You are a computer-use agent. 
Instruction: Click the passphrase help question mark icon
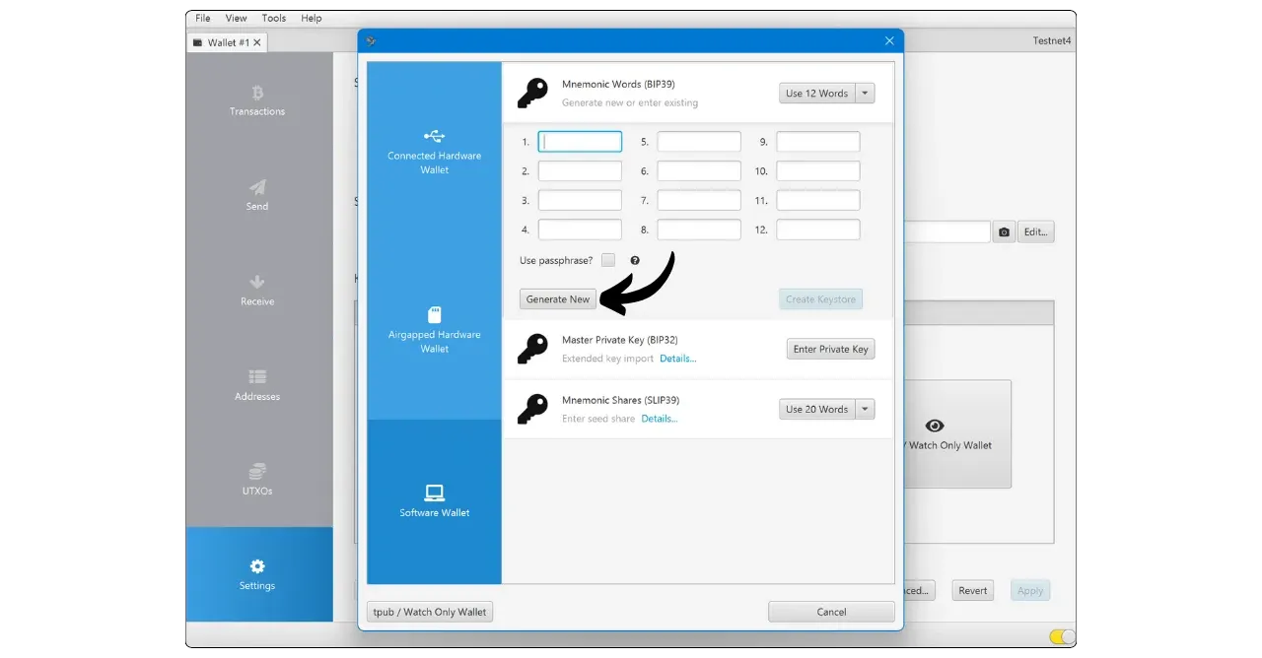click(635, 261)
